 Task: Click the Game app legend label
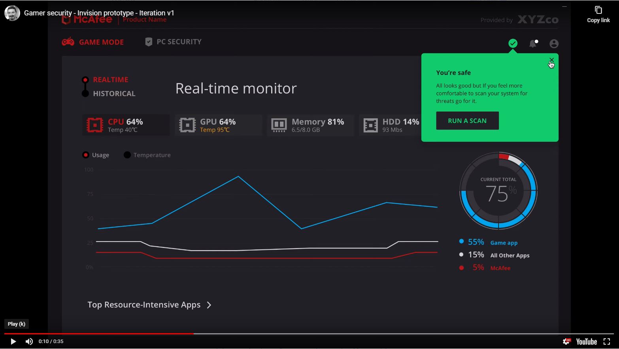coord(504,243)
